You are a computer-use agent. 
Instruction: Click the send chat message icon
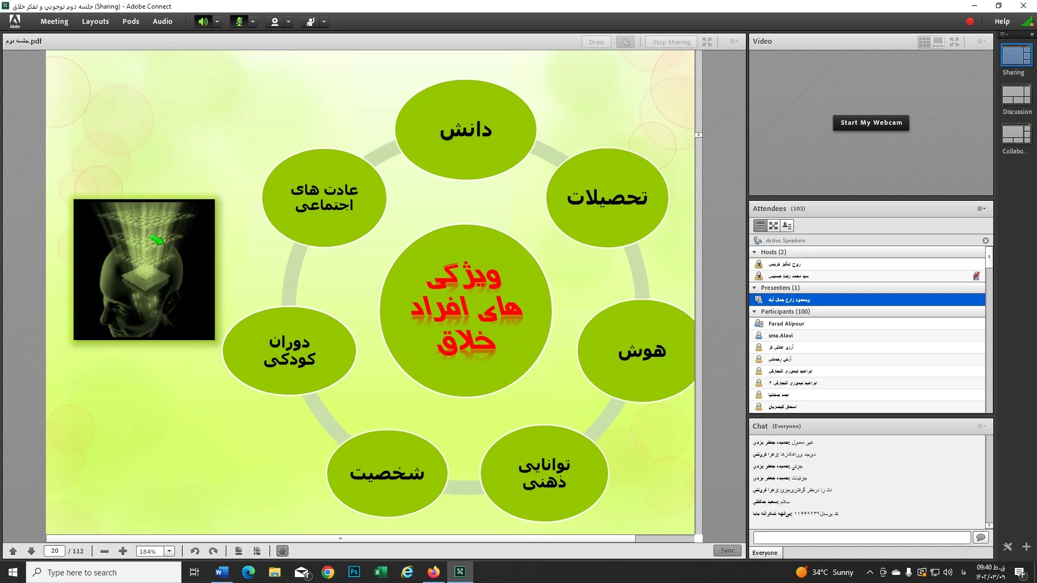(x=981, y=537)
